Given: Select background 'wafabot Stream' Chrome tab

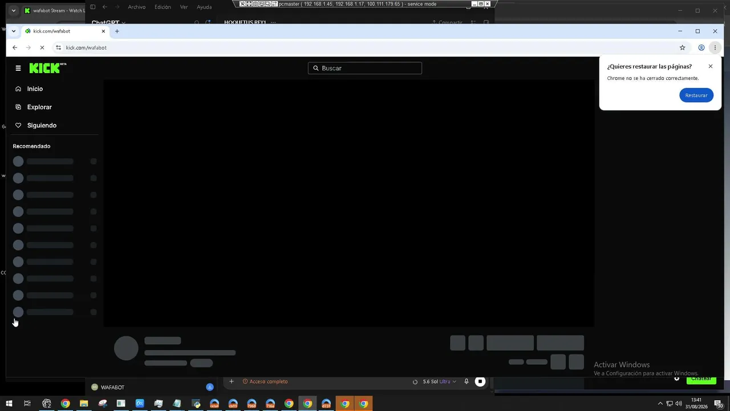Looking at the screenshot, I should (x=54, y=10).
